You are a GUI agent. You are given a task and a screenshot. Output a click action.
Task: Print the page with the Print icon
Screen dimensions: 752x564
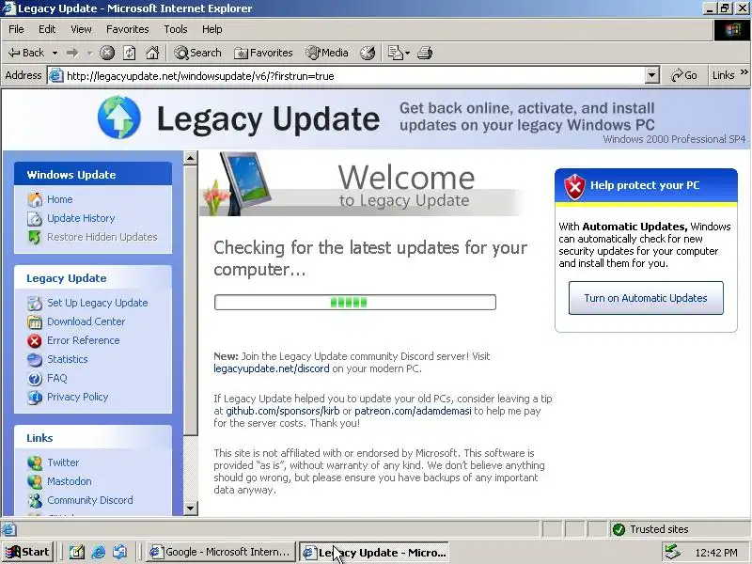(x=425, y=53)
